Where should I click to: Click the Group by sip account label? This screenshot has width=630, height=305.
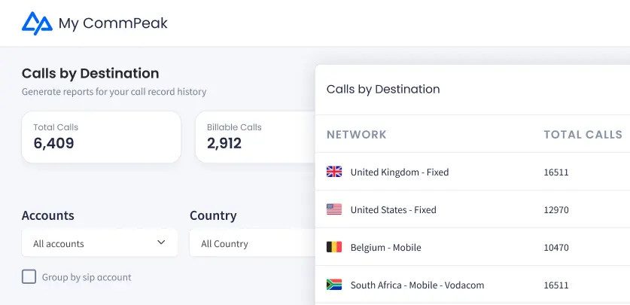87,277
